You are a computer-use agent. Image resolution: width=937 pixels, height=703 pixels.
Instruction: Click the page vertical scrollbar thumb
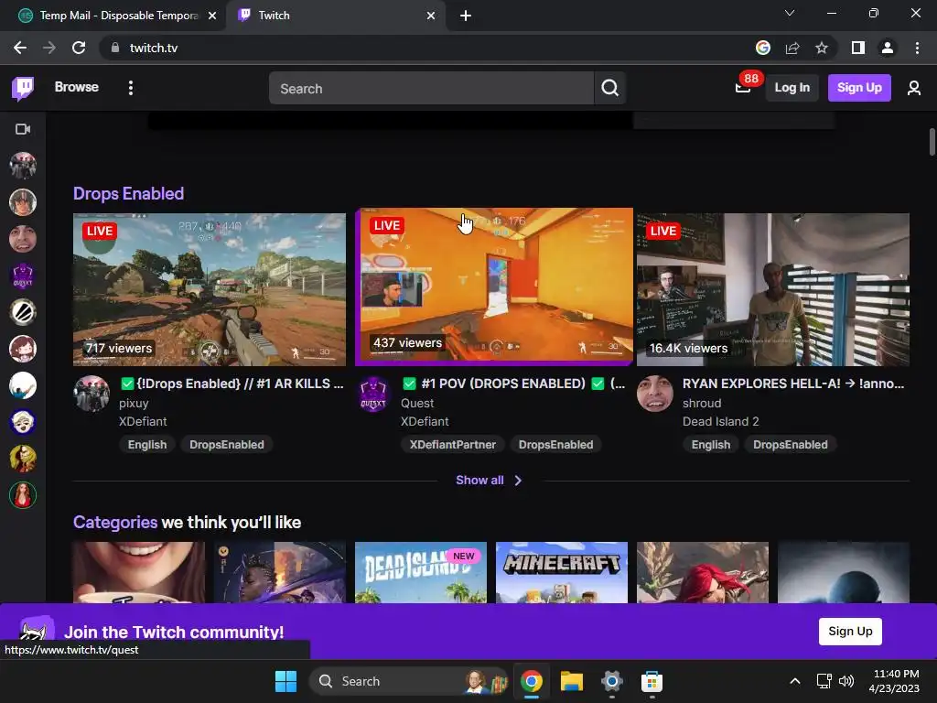coord(932,142)
